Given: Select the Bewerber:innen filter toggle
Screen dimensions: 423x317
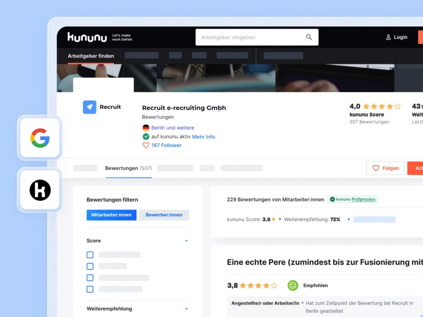Looking at the screenshot, I should point(164,215).
